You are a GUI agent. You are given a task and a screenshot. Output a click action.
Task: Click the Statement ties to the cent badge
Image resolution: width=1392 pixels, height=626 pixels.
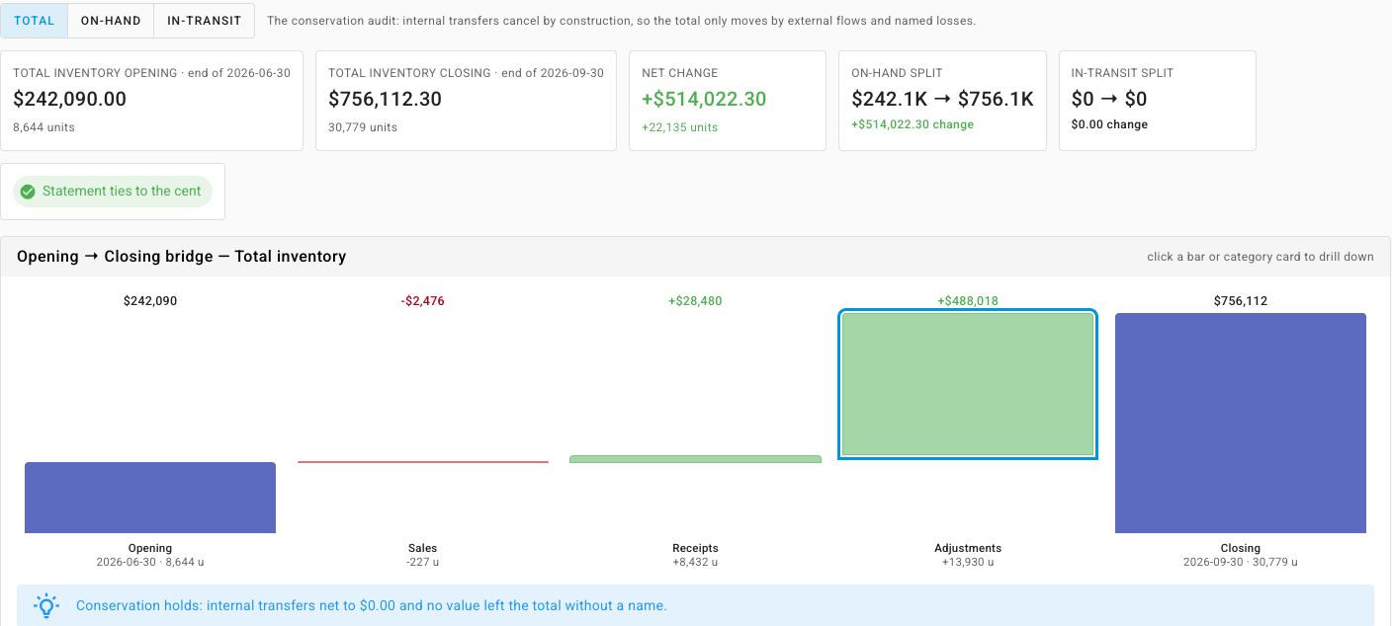[113, 192]
